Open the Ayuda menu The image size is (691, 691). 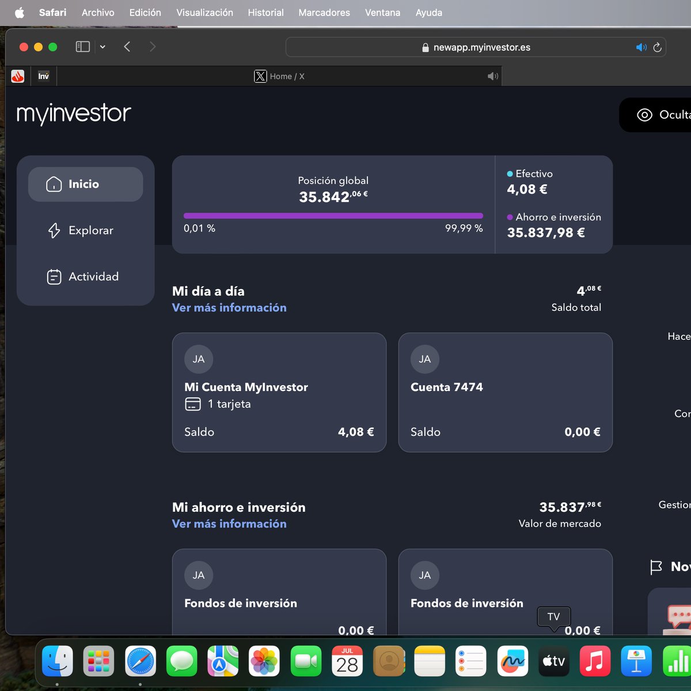point(429,13)
